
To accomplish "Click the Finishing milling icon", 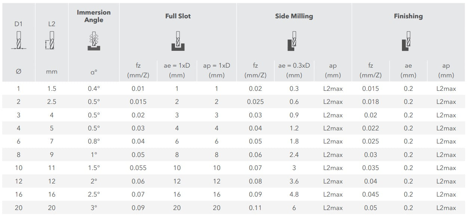I will tap(408, 41).
